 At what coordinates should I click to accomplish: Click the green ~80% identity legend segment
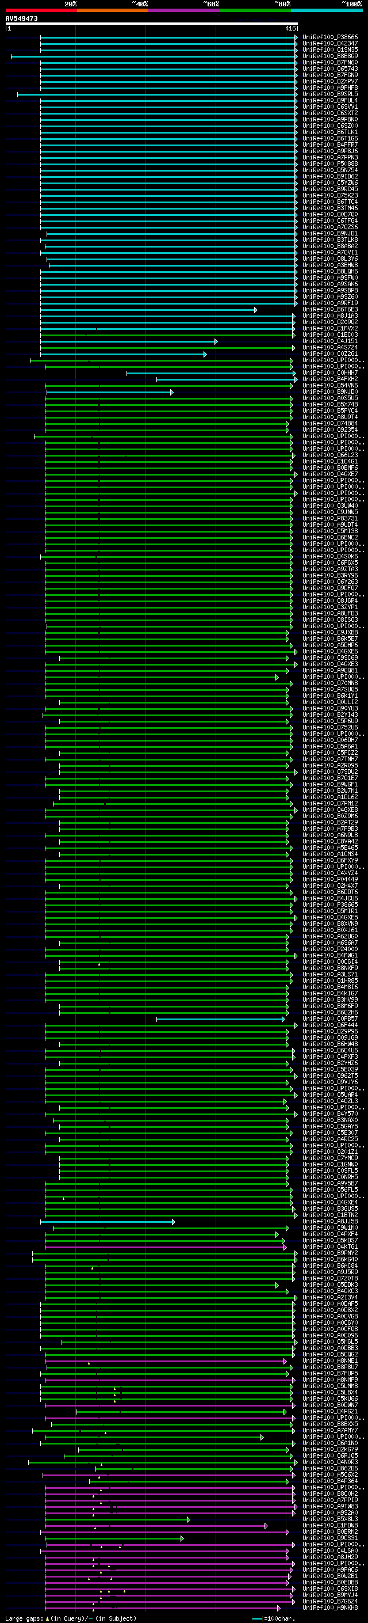tap(255, 10)
